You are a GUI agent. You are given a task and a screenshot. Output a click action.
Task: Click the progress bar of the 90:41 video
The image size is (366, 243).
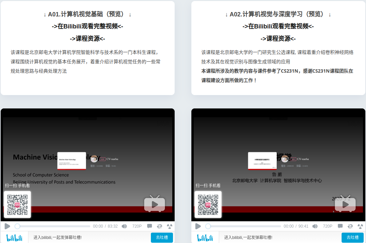(243, 226)
